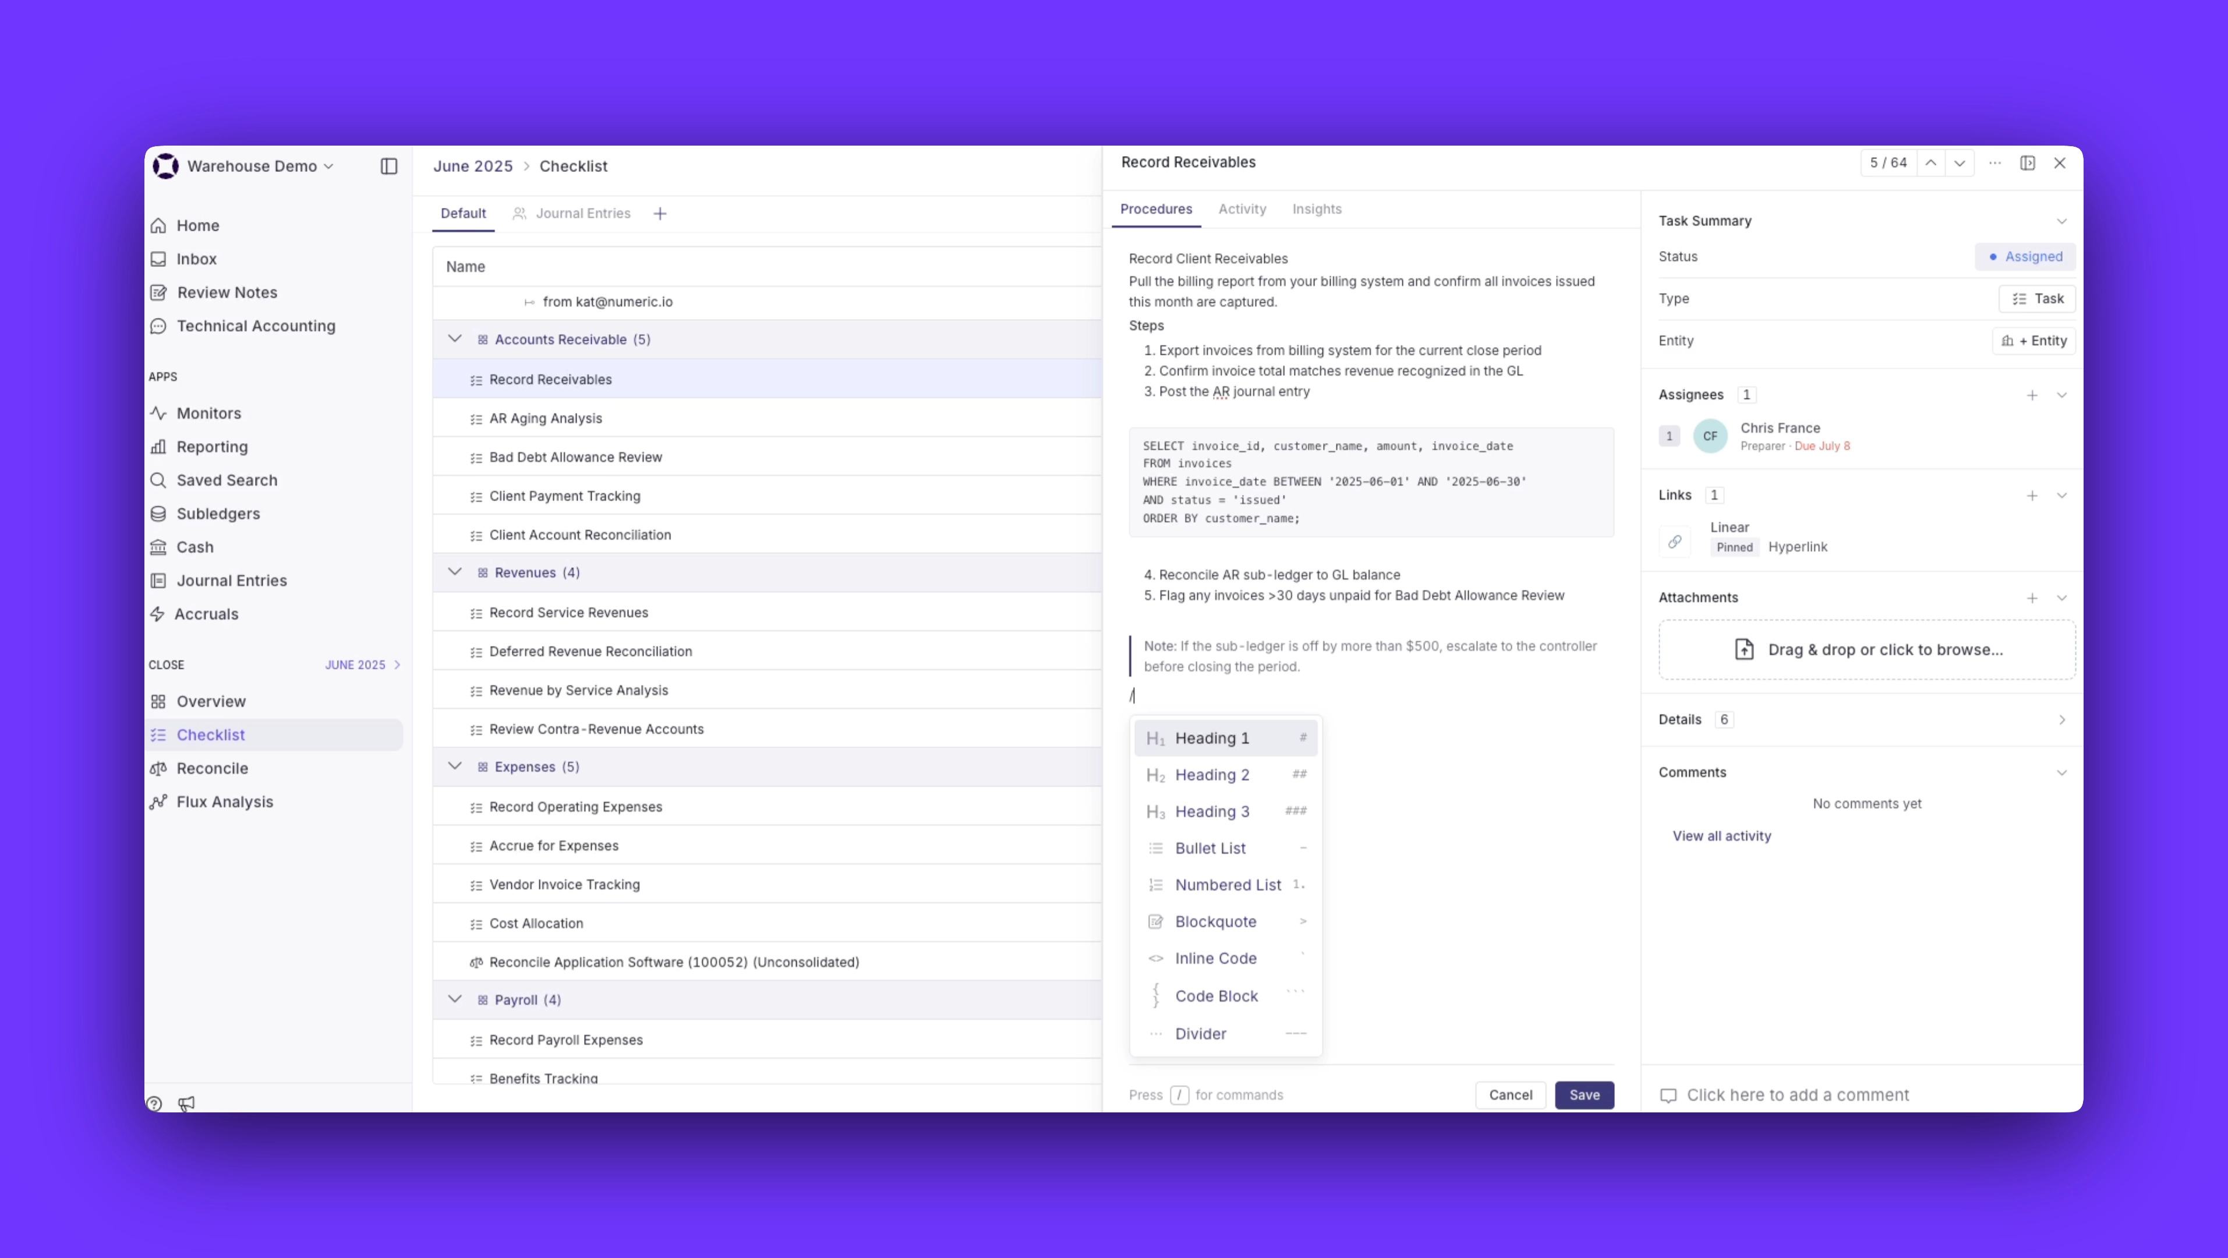
Task: Open the Reporting app
Action: [x=212, y=447]
